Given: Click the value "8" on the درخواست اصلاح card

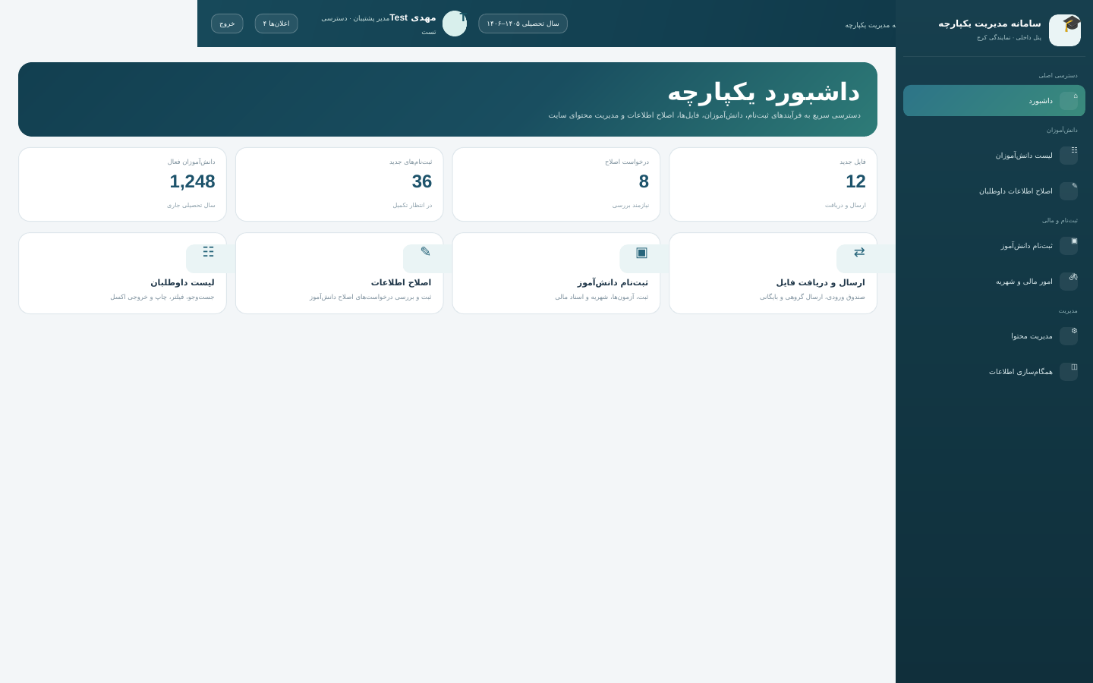Looking at the screenshot, I should pos(644,181).
